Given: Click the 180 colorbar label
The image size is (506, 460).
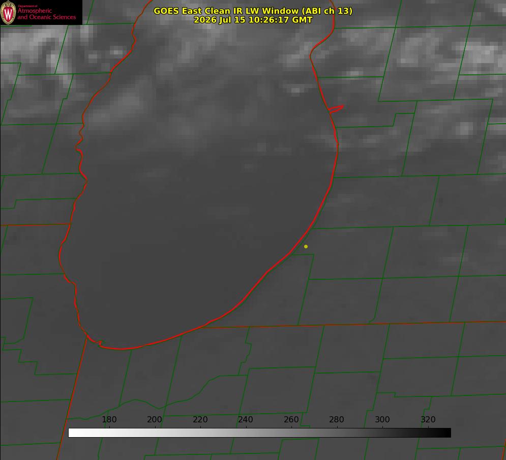Looking at the screenshot, I should pos(109,419).
